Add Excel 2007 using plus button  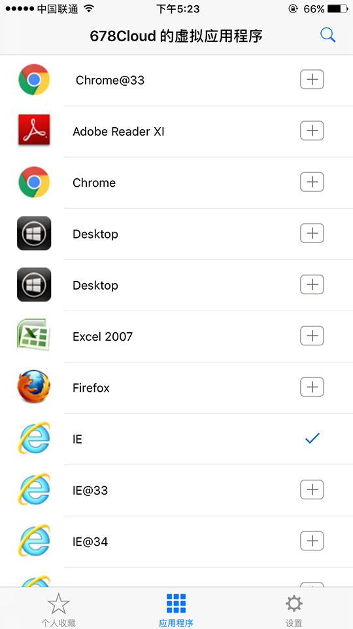(312, 336)
